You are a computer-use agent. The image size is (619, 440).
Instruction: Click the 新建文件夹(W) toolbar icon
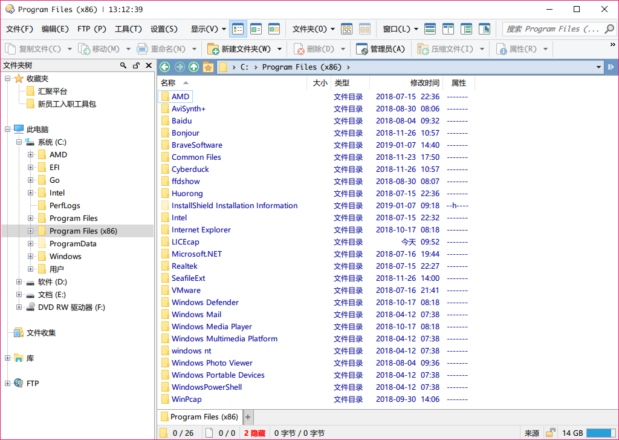click(x=214, y=49)
